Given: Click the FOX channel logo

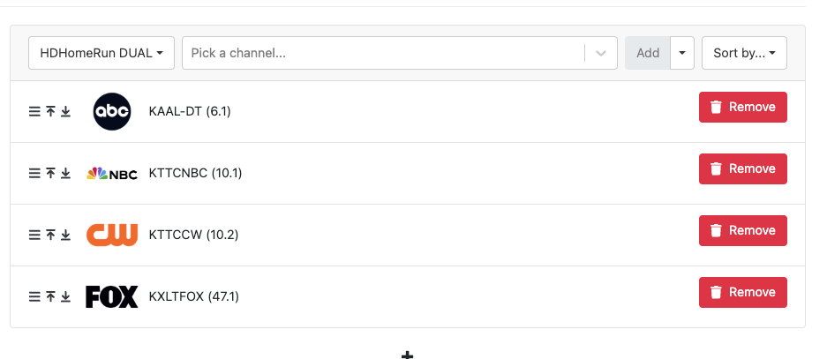Looking at the screenshot, I should (x=112, y=297).
